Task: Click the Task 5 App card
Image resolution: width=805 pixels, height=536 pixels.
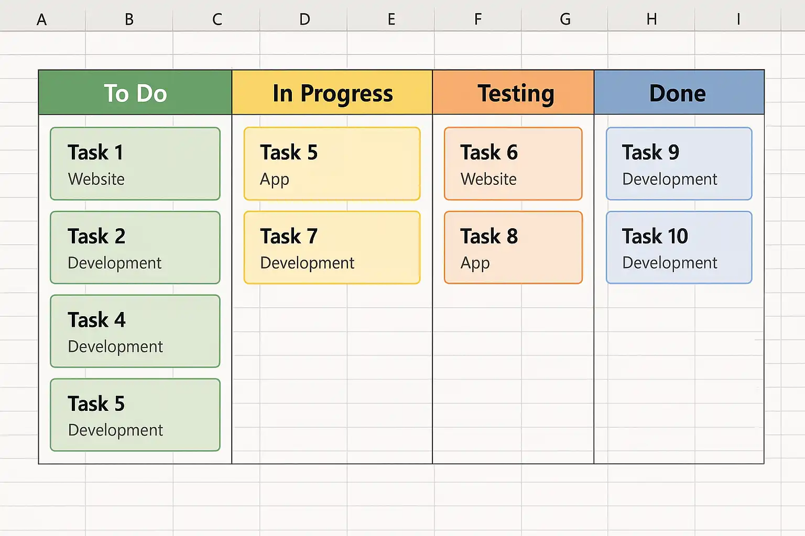Action: click(x=332, y=164)
